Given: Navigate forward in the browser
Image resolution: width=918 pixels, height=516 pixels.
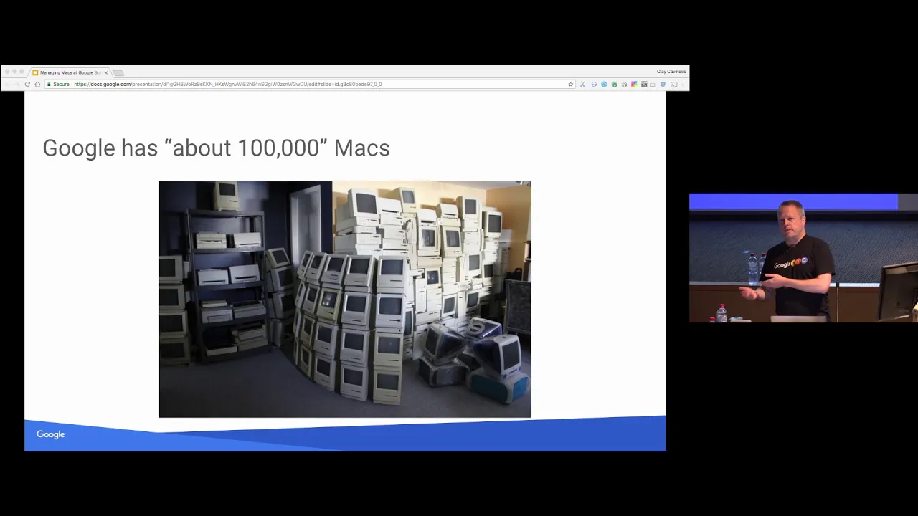Looking at the screenshot, I should 17,84.
